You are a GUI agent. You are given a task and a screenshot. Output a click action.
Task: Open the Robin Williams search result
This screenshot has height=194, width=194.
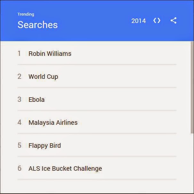(50, 54)
